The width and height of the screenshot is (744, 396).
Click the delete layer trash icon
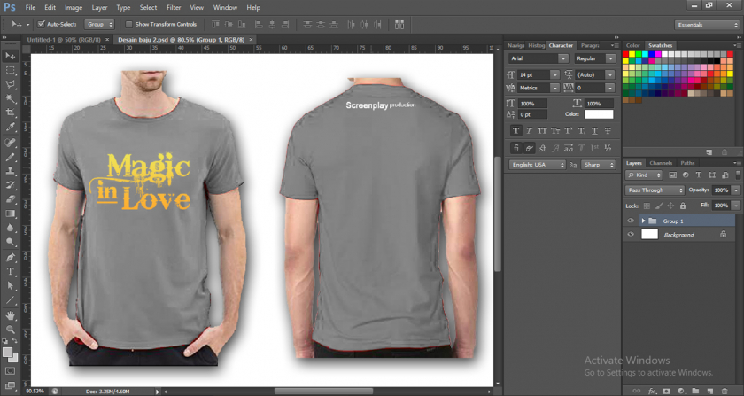[725, 391]
